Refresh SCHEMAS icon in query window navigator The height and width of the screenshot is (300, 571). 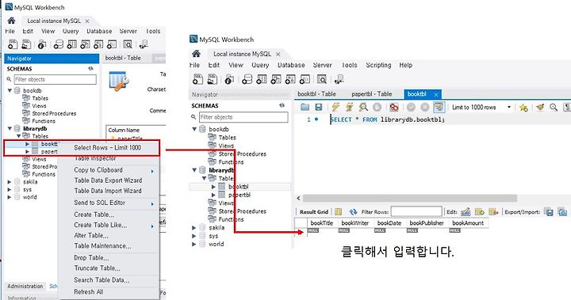coord(282,105)
